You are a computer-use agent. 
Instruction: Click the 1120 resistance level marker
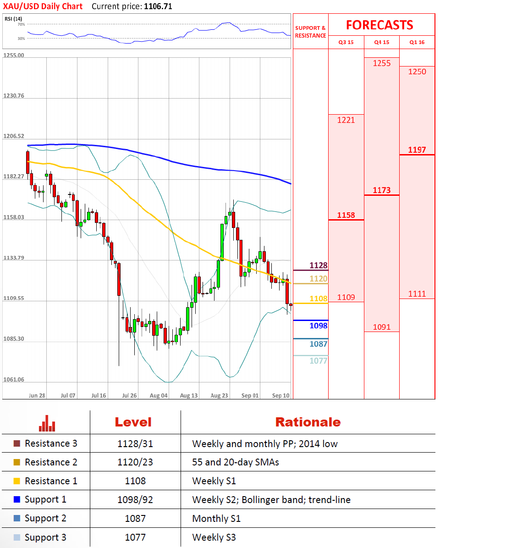[319, 279]
